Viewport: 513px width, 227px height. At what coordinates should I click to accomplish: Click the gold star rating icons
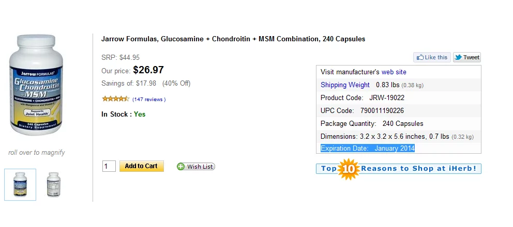click(x=115, y=99)
